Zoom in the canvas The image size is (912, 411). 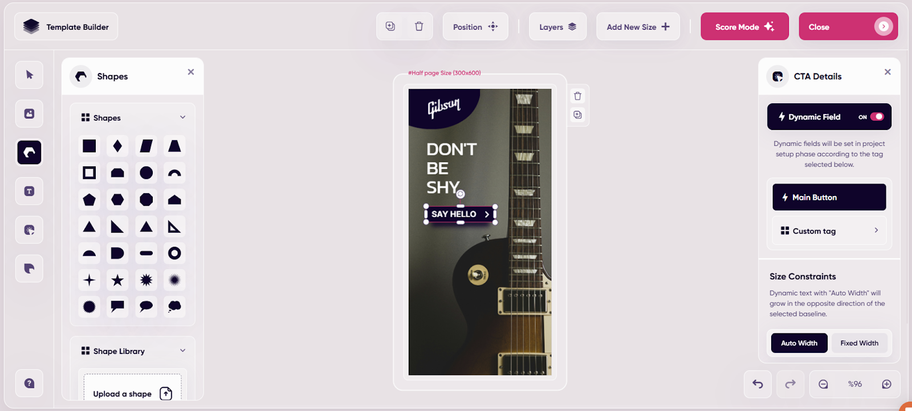(x=886, y=384)
